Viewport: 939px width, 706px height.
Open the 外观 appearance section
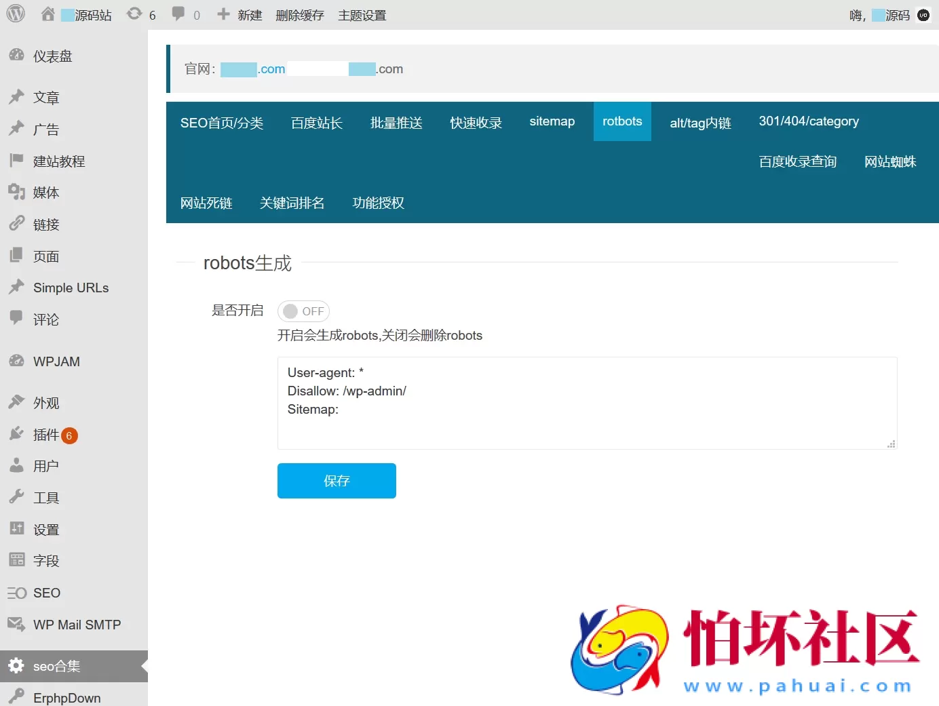point(16,402)
